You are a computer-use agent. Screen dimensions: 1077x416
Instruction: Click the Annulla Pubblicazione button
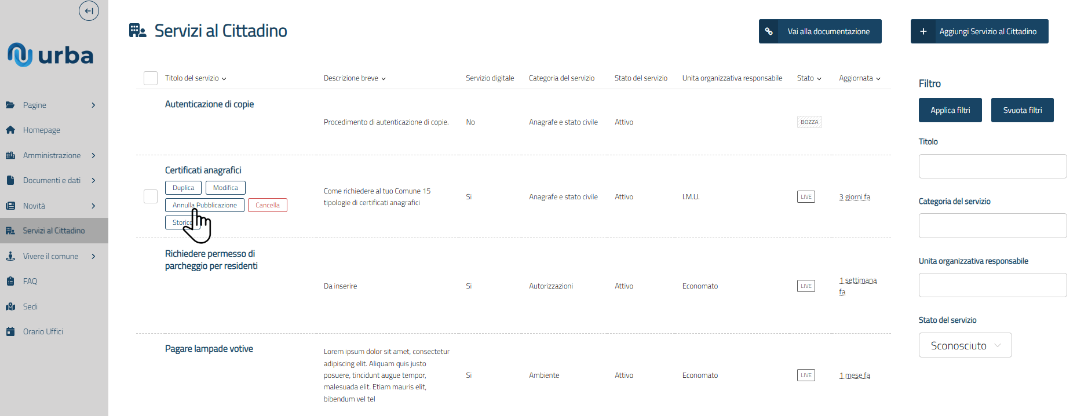(205, 205)
